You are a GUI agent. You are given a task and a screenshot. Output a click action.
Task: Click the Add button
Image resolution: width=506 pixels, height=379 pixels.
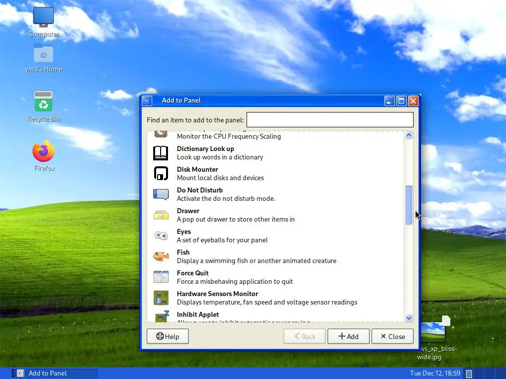click(x=348, y=337)
